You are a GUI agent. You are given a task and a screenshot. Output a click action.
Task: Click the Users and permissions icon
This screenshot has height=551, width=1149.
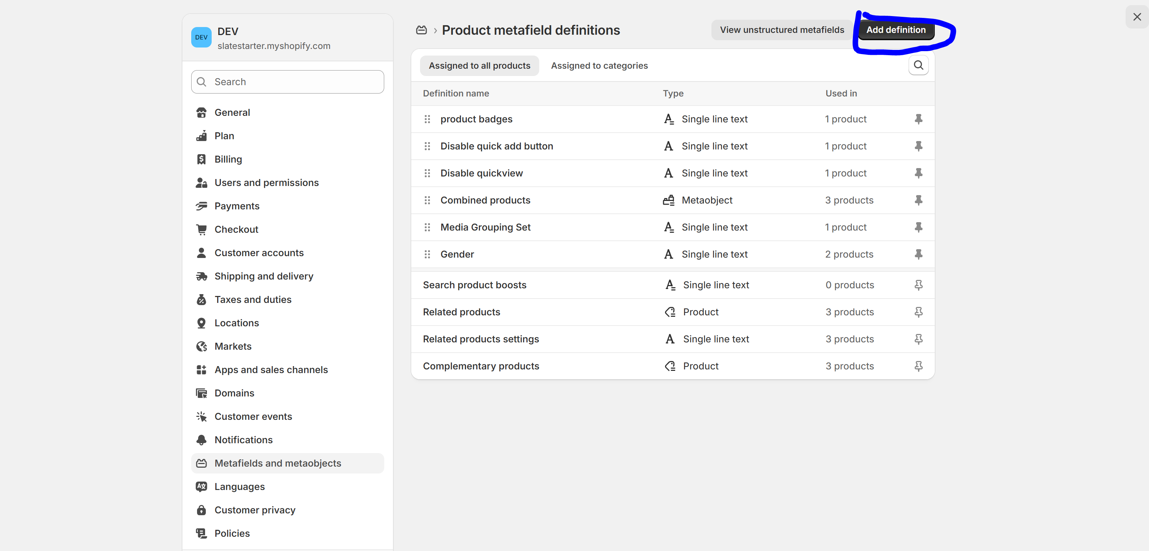pos(201,183)
